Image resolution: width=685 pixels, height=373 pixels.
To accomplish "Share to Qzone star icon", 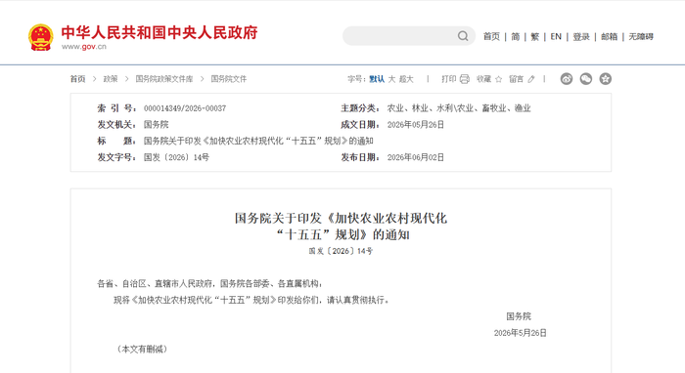I will [605, 79].
